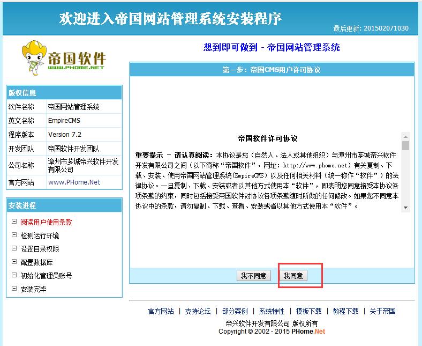
Task: Click the 帝国软件 mascot logo
Action: 64,58
